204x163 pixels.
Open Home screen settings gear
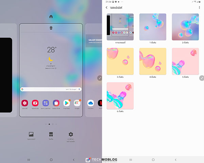click(x=71, y=137)
